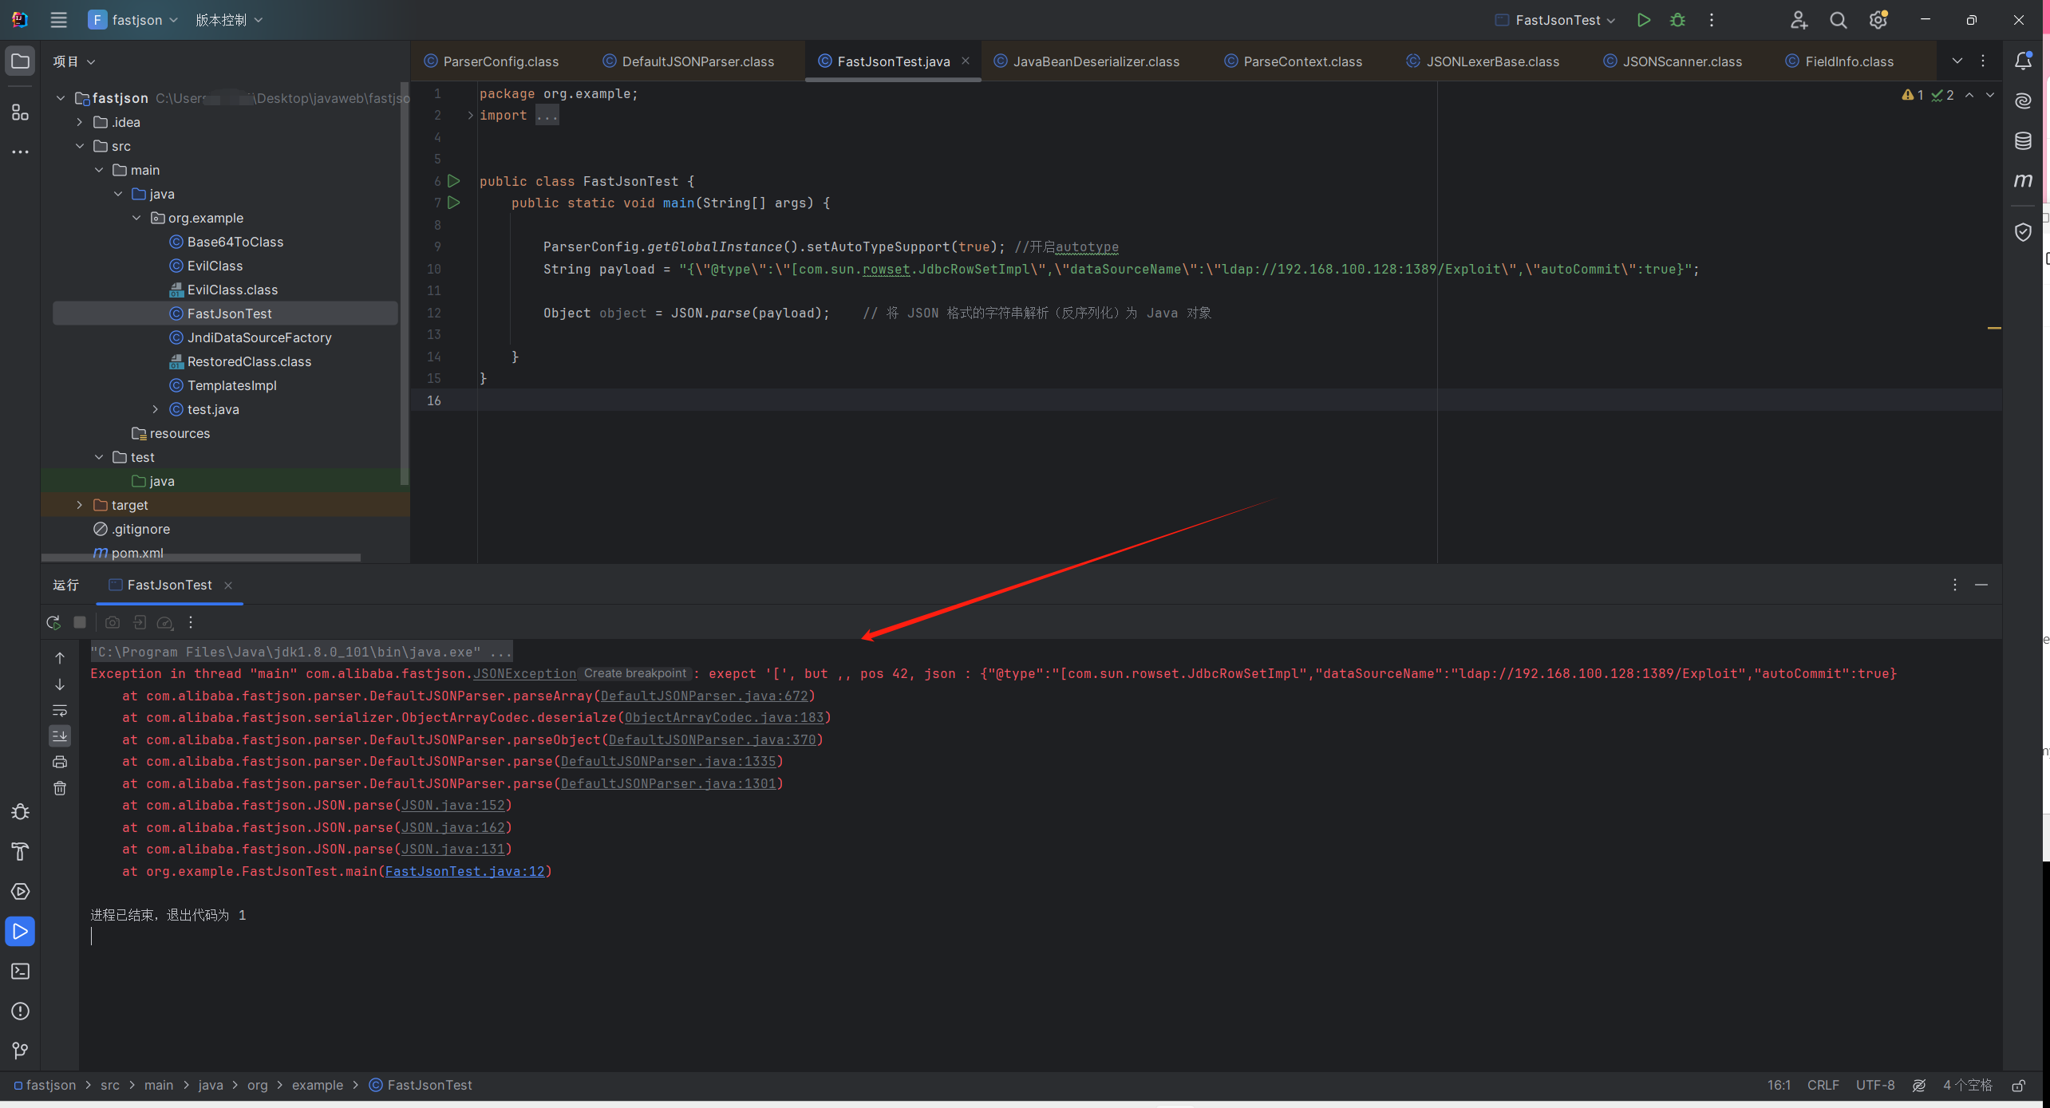Clear console with trash icon
This screenshot has height=1108, width=2050.
(60, 788)
